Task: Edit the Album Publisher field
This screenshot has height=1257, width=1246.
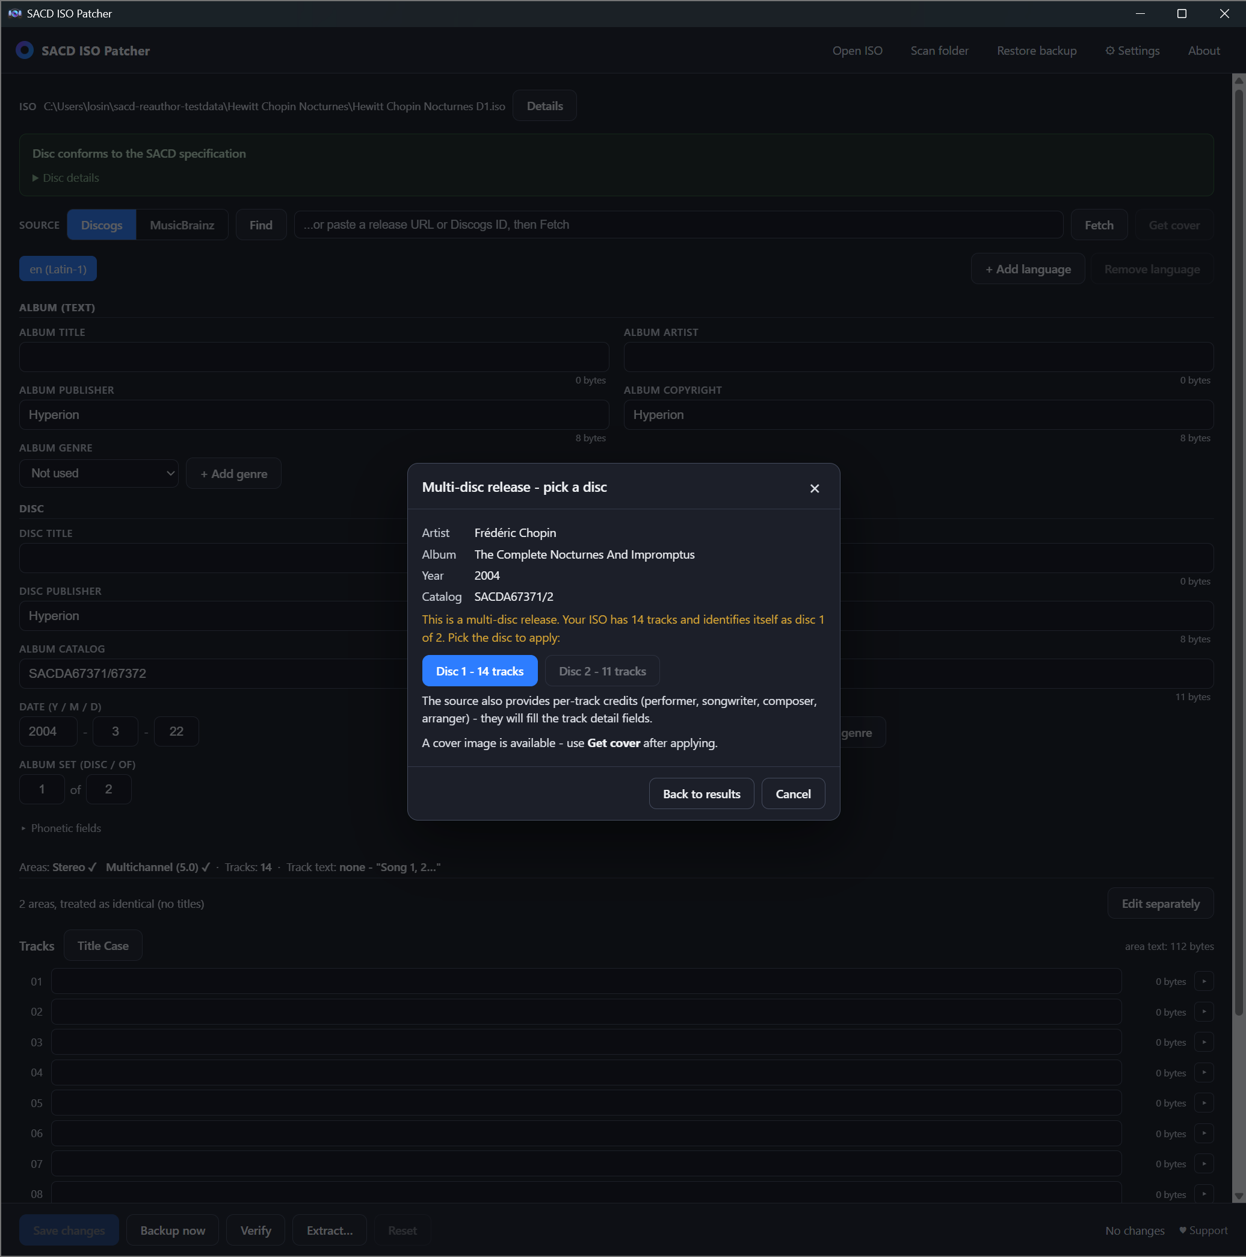Action: point(314,414)
